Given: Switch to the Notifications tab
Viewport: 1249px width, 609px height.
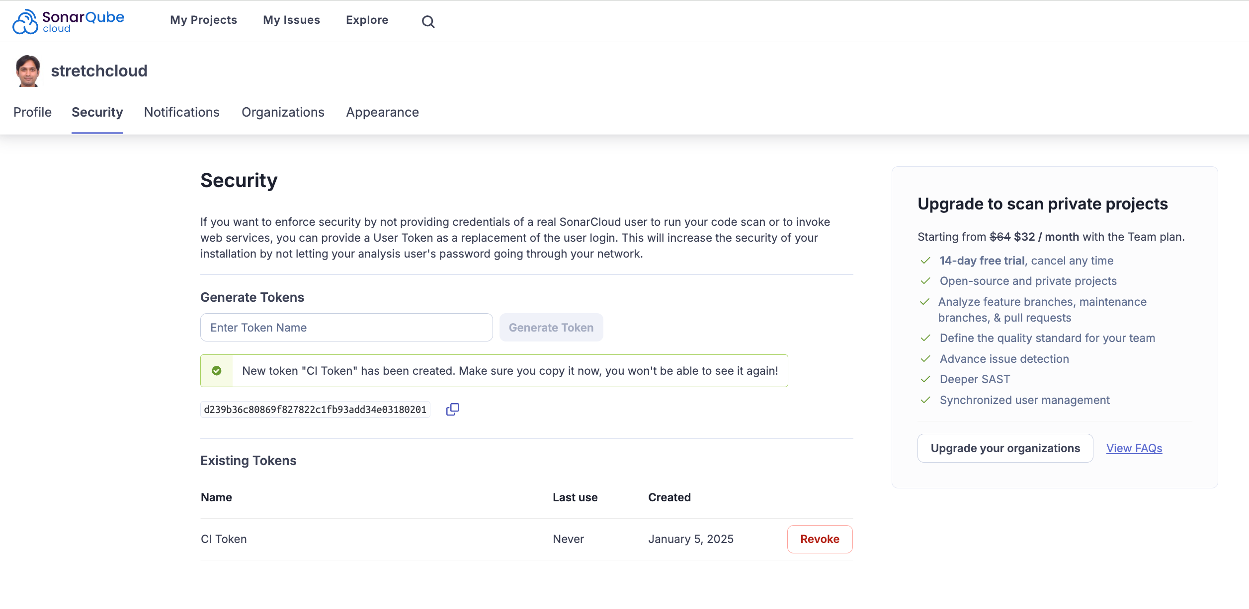Looking at the screenshot, I should click(x=181, y=112).
